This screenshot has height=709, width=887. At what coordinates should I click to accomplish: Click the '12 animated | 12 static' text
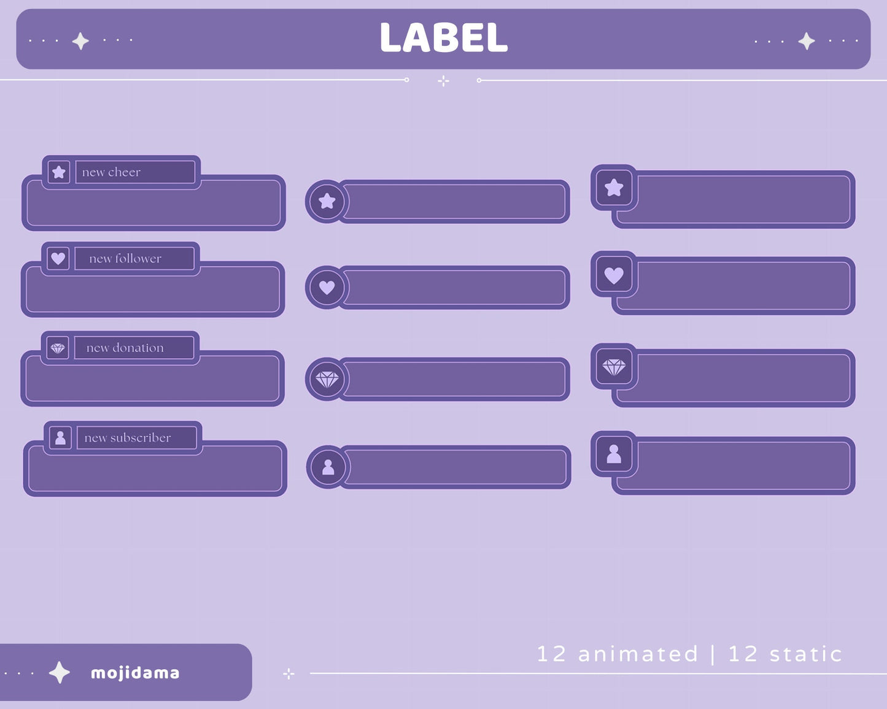[689, 654]
